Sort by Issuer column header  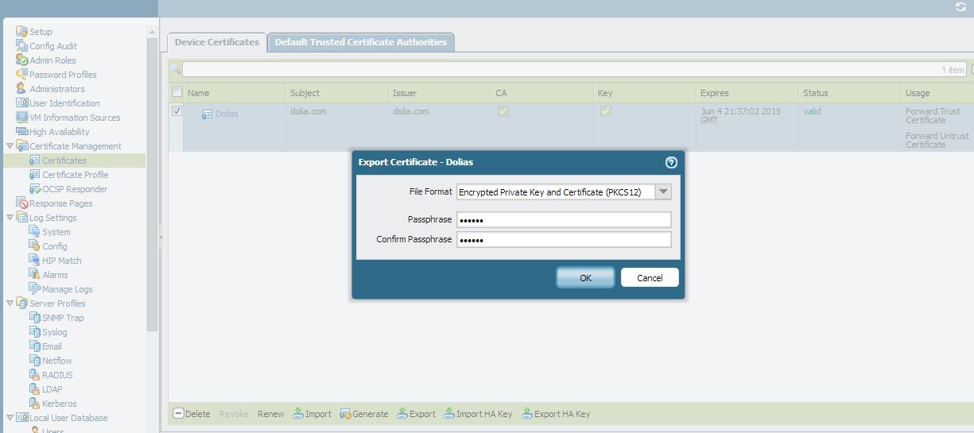(x=440, y=93)
